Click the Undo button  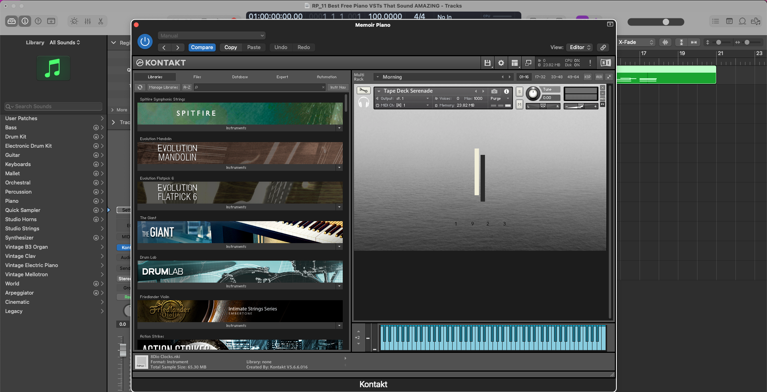pos(280,47)
